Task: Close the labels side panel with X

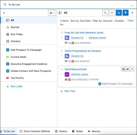Action: [x=4, y=13]
